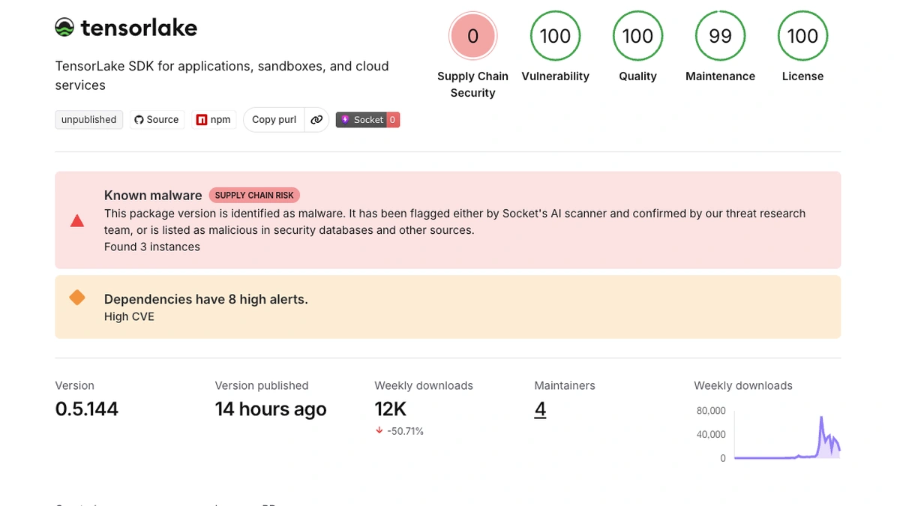Click the SUPPLY CHAIN RISK label
Screen dimensions: 900x506
pos(254,196)
